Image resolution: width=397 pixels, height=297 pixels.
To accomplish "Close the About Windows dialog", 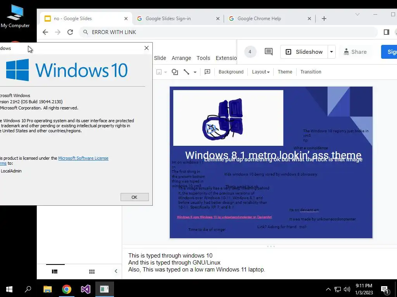I will click(146, 48).
